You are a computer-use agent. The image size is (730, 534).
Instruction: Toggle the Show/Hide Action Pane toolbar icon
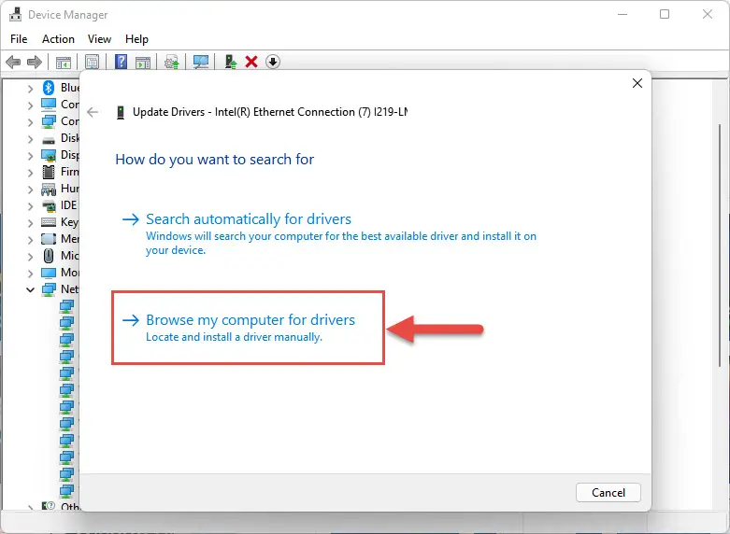click(x=143, y=62)
